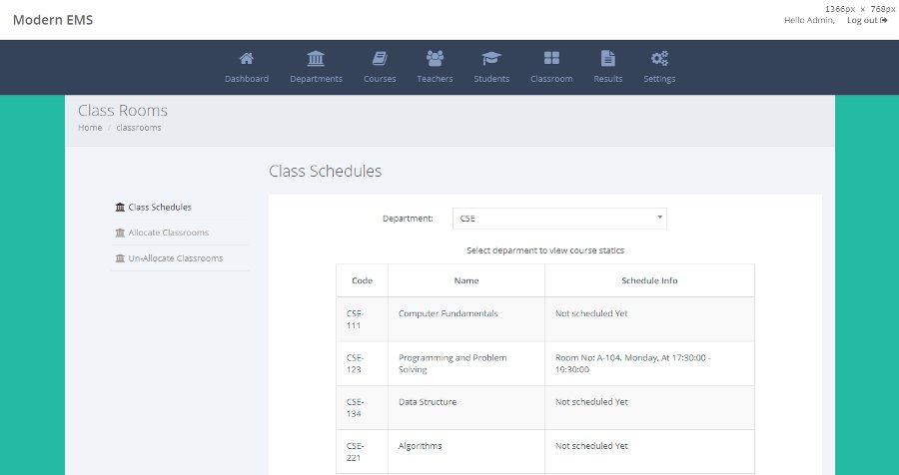Image resolution: width=899 pixels, height=475 pixels.
Task: Click the Home breadcrumb link
Action: point(90,127)
